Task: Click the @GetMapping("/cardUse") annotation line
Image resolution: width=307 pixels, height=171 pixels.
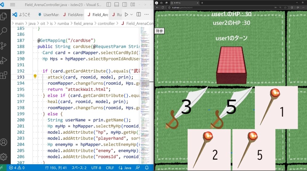Action: (66, 40)
